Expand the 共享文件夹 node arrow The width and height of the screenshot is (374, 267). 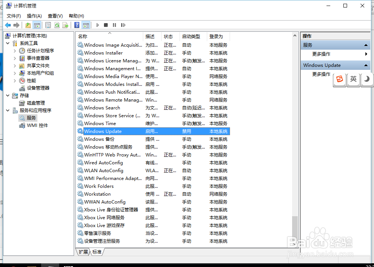coord(15,65)
